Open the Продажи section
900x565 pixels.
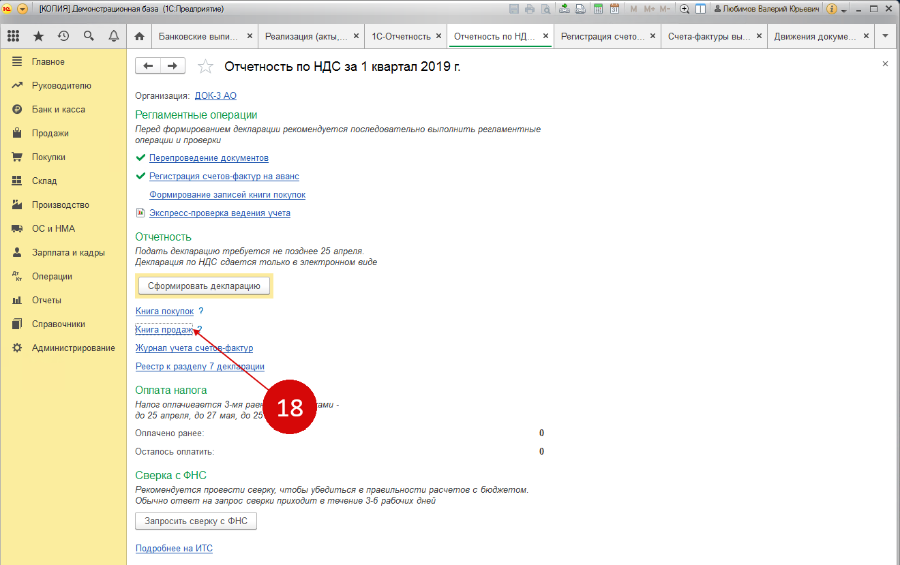coord(63,134)
